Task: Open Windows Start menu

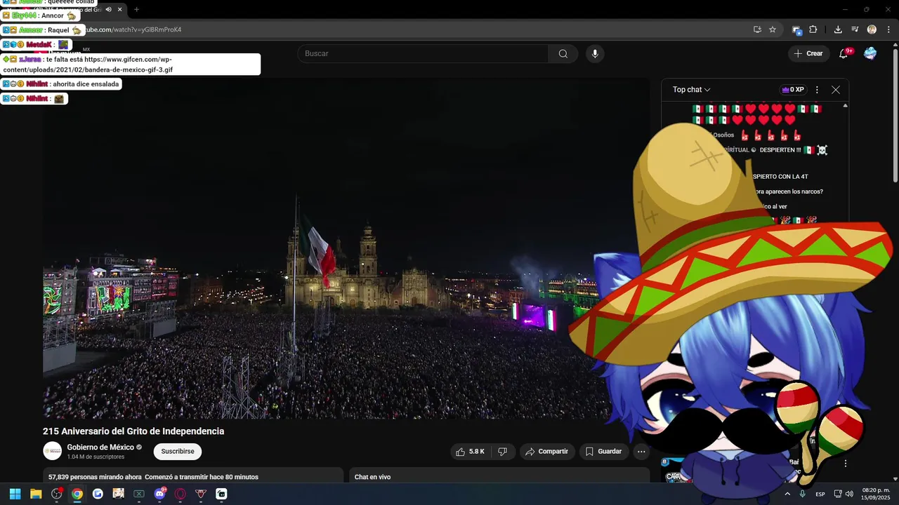Action: [x=15, y=494]
